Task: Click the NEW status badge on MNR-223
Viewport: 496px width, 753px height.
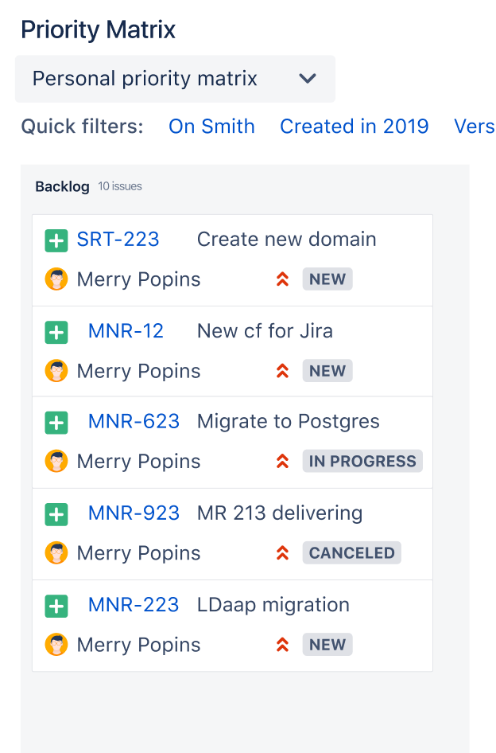Action: tap(327, 645)
